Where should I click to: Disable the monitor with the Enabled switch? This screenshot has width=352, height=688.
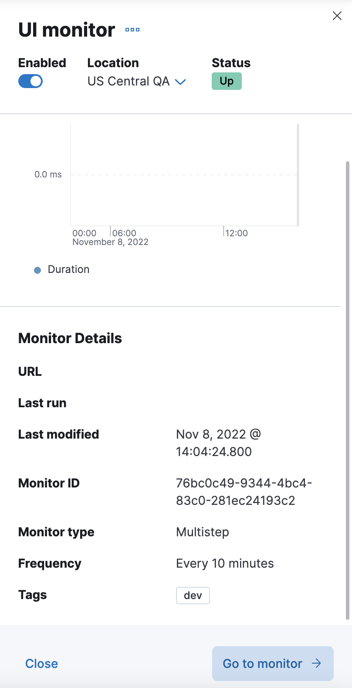[30, 81]
